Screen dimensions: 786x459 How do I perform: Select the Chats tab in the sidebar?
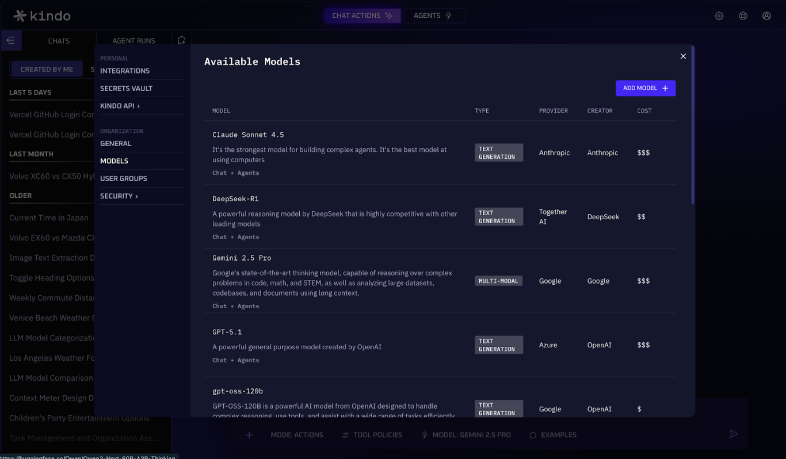pyautogui.click(x=59, y=41)
